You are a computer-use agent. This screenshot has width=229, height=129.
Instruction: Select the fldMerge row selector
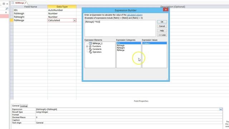point(12,20)
